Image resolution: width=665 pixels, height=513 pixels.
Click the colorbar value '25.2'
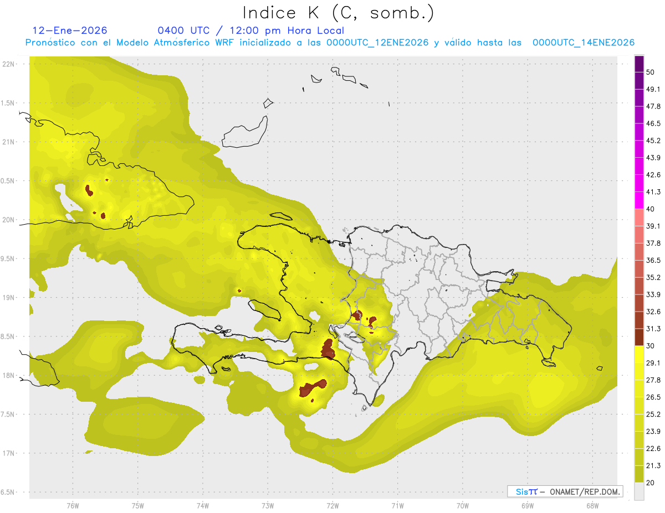pyautogui.click(x=653, y=414)
